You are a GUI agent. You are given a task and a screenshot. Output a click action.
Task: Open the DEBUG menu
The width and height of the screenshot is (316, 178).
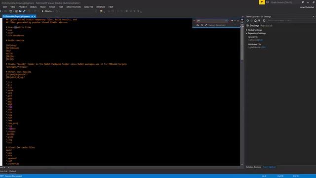(x=33, y=7)
